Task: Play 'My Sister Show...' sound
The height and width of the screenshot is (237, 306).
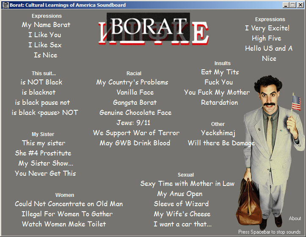Action: click(46, 163)
